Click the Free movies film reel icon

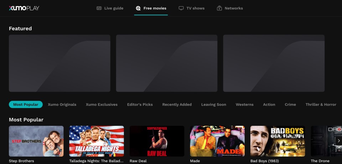(x=138, y=8)
